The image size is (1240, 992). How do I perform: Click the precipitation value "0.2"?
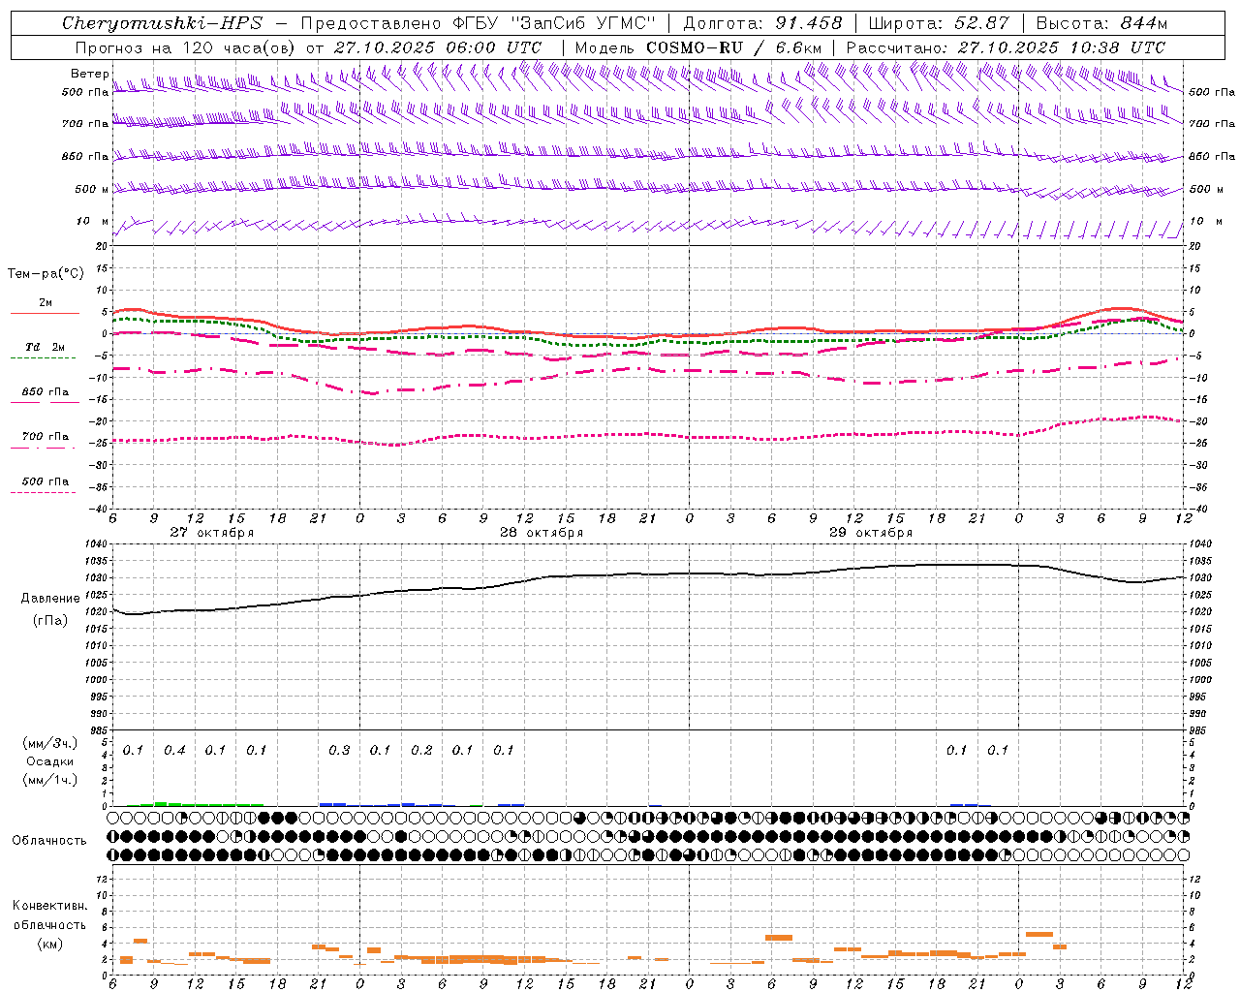421,750
